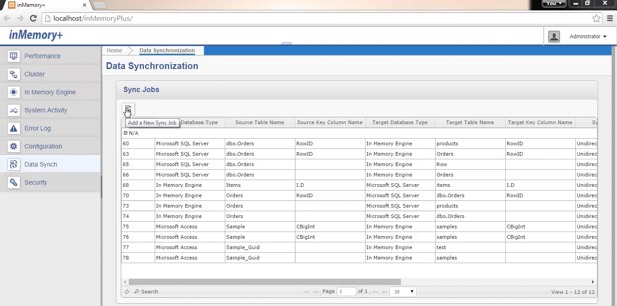Select row with ID 75
This screenshot has width=617, height=306.
point(359,227)
